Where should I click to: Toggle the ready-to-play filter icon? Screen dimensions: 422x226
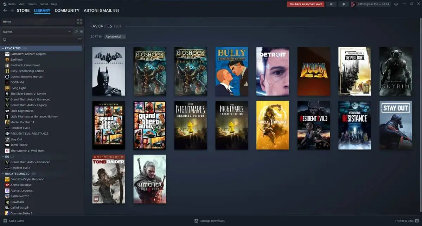point(82,32)
